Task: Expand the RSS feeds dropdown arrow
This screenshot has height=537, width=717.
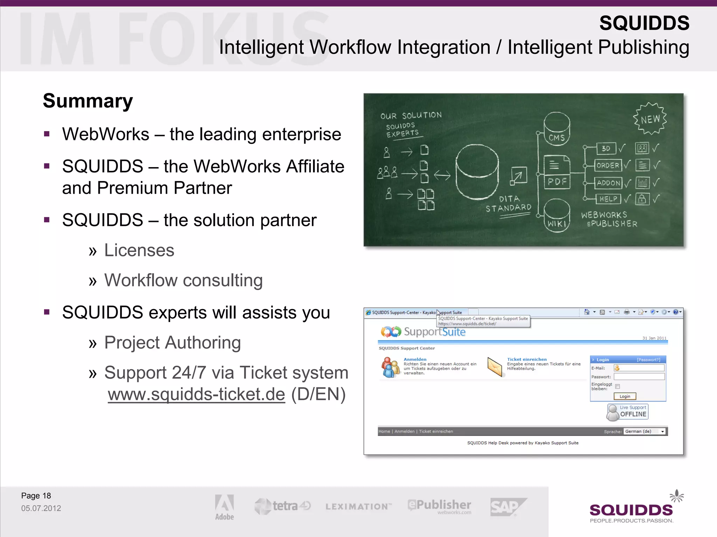Action: click(x=610, y=312)
